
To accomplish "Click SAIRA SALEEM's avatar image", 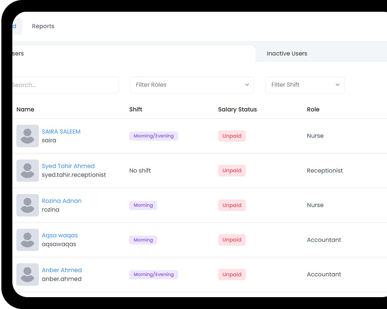I will (x=27, y=136).
